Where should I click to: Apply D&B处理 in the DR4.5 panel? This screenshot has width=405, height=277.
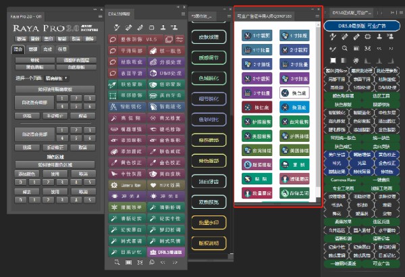click(x=166, y=73)
